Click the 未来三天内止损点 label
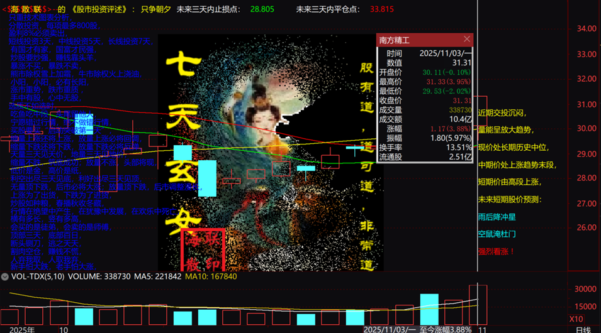Viewport: 601px width, 333px height. coord(208,9)
